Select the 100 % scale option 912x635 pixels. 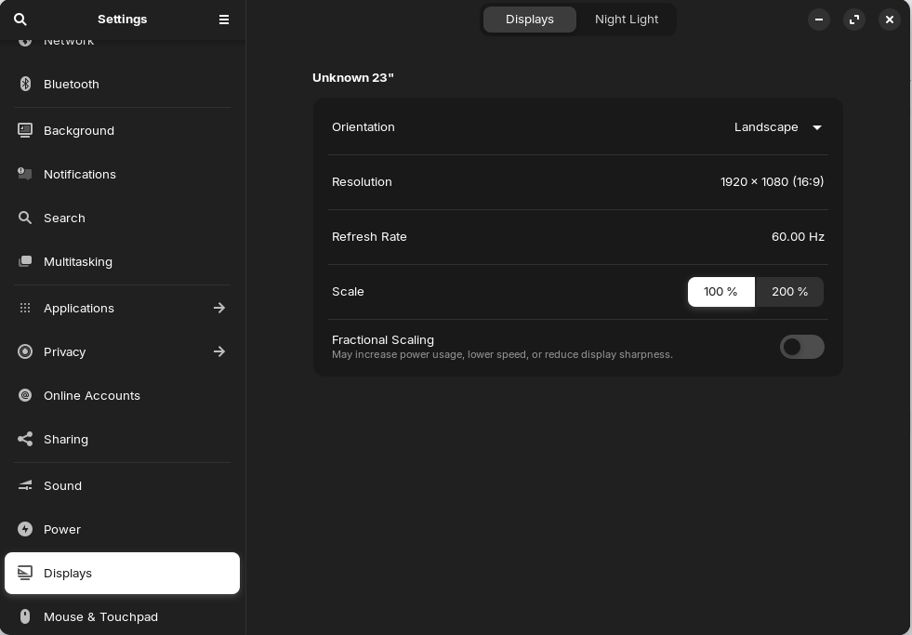[x=721, y=292]
